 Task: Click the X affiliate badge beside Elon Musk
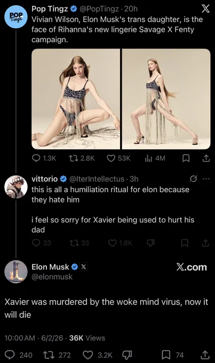(x=84, y=267)
